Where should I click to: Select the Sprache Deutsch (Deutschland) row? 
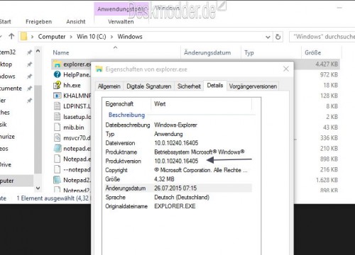click(177, 197)
